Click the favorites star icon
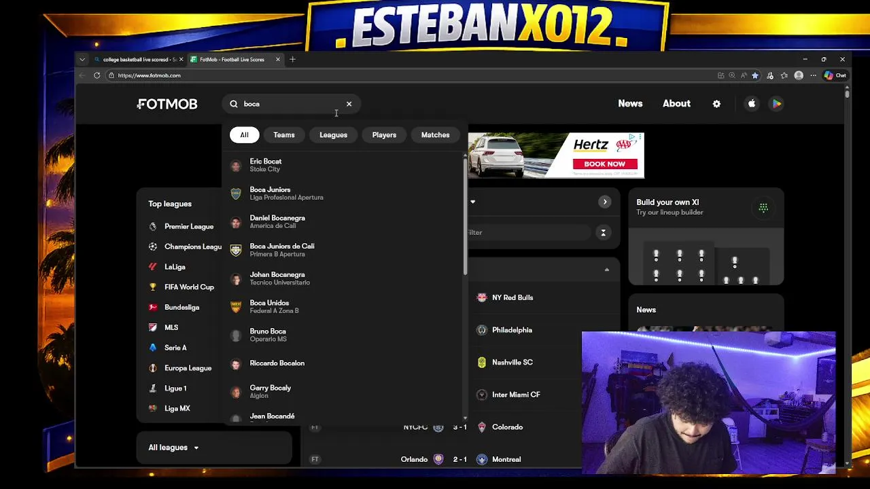The height and width of the screenshot is (489, 870). 754,75
